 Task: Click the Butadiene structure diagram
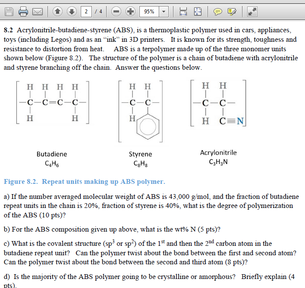(53, 102)
